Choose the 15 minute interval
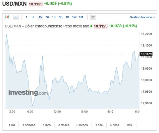159x133 pixels. pyautogui.click(x=40, y=17)
